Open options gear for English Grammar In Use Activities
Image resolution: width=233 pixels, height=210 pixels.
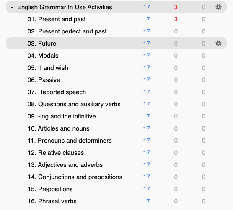coord(218,7)
